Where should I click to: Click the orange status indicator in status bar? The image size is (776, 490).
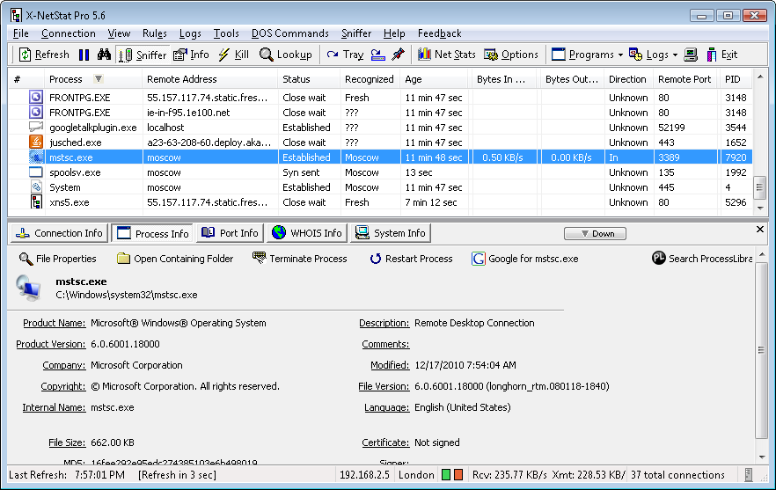(458, 475)
